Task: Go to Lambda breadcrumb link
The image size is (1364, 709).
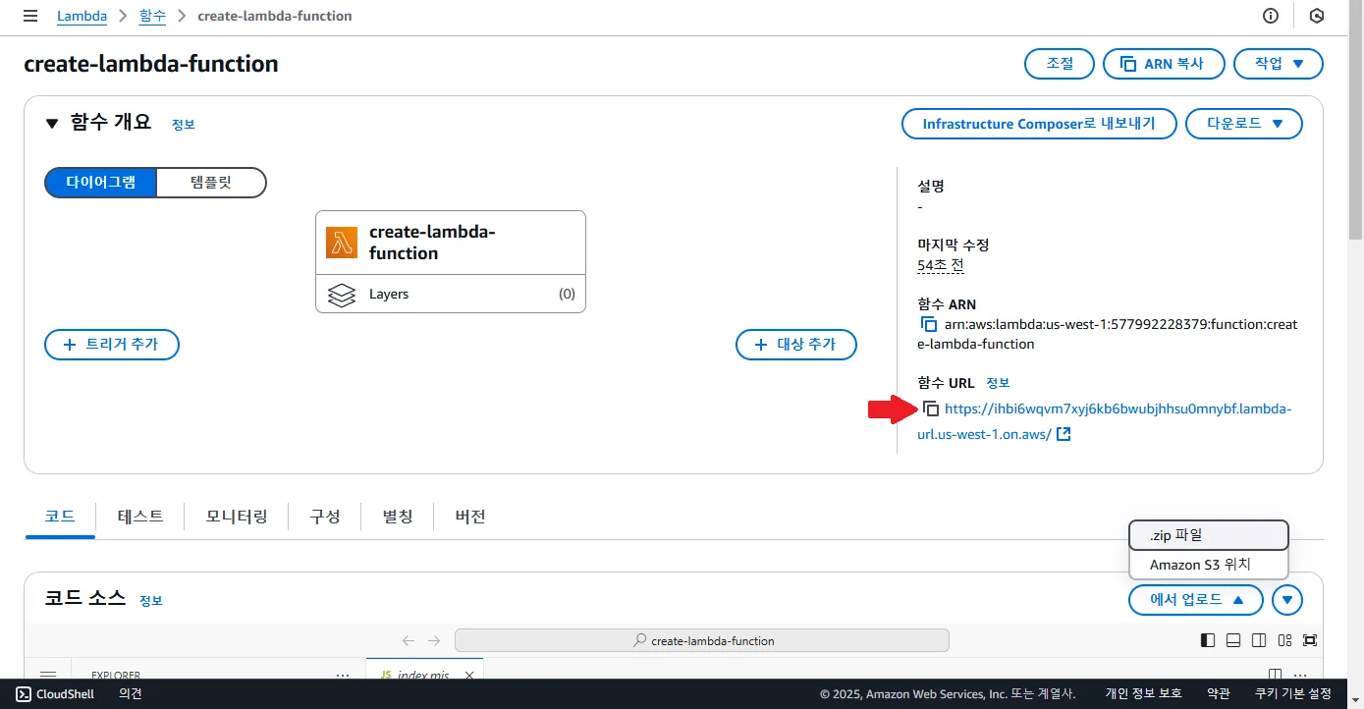Action: click(82, 16)
